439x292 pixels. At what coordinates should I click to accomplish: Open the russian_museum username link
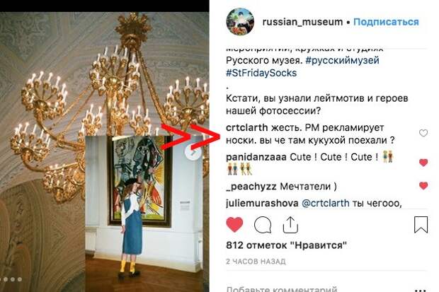(302, 22)
